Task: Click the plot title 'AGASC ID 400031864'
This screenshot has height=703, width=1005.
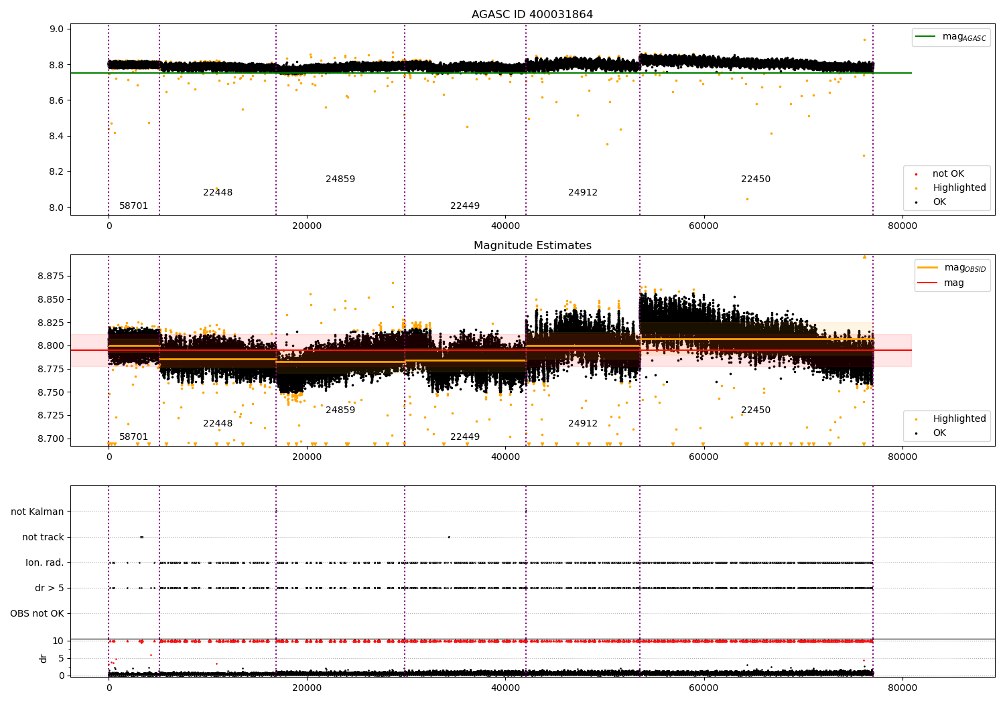Action: [x=532, y=14]
